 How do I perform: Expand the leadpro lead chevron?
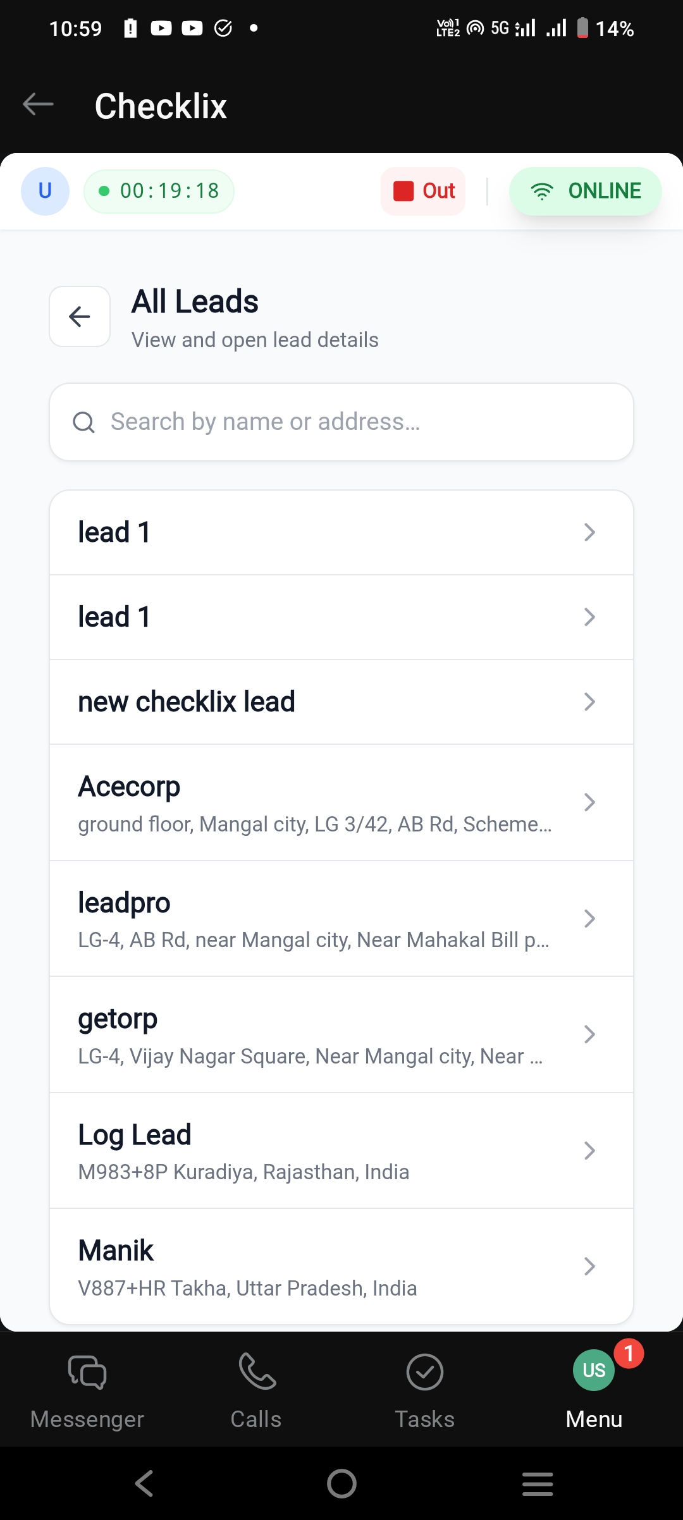589,918
